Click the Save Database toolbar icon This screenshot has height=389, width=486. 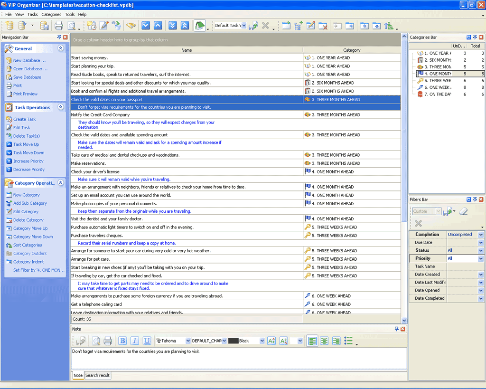(x=45, y=26)
